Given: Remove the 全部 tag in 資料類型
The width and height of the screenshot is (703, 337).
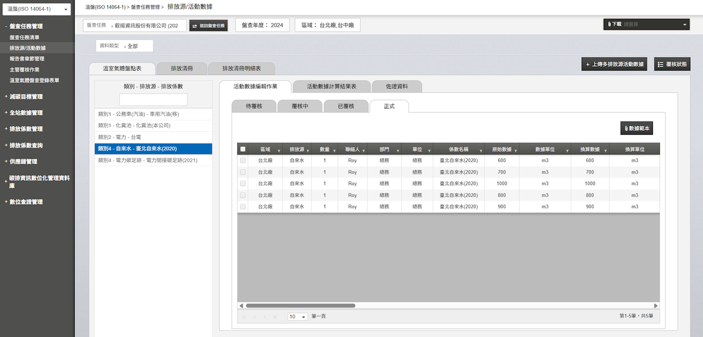Looking at the screenshot, I should pyautogui.click(x=125, y=47).
